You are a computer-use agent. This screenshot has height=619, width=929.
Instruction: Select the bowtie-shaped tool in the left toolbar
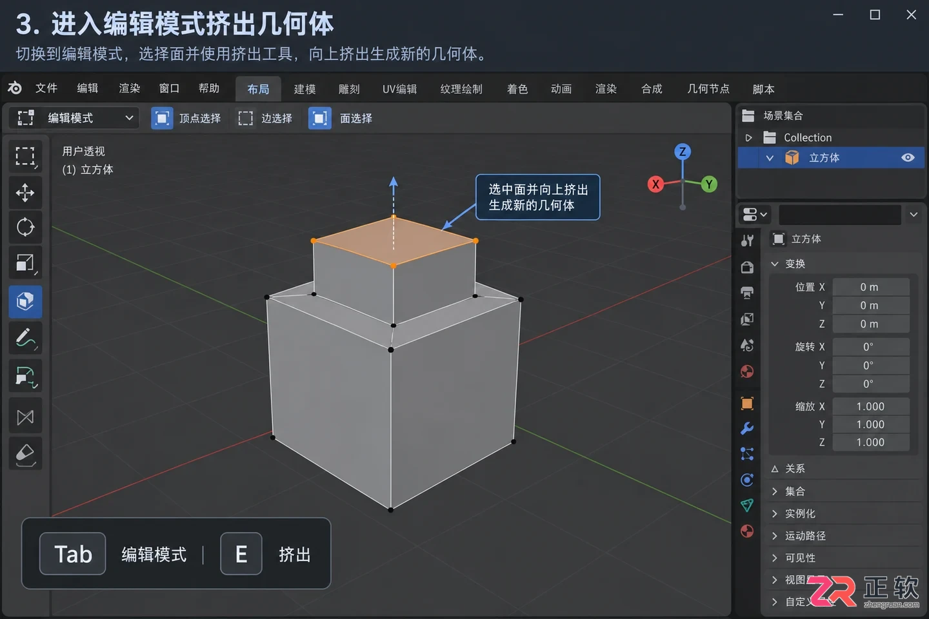click(x=25, y=417)
